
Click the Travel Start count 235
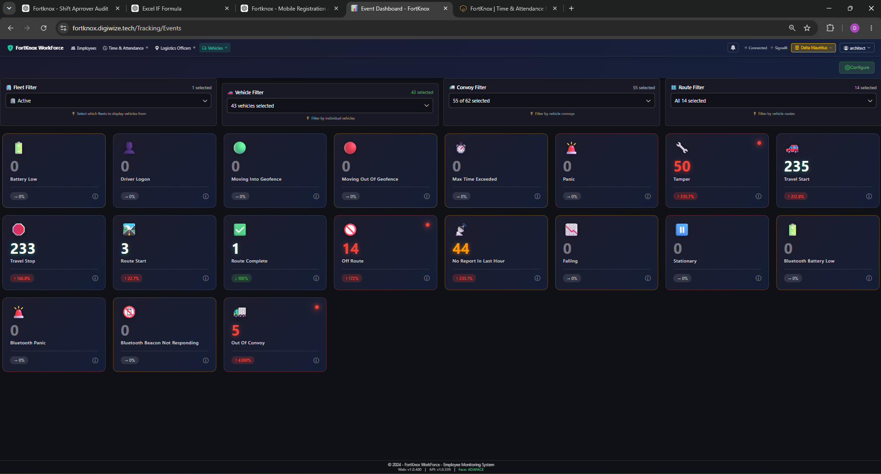[796, 166]
